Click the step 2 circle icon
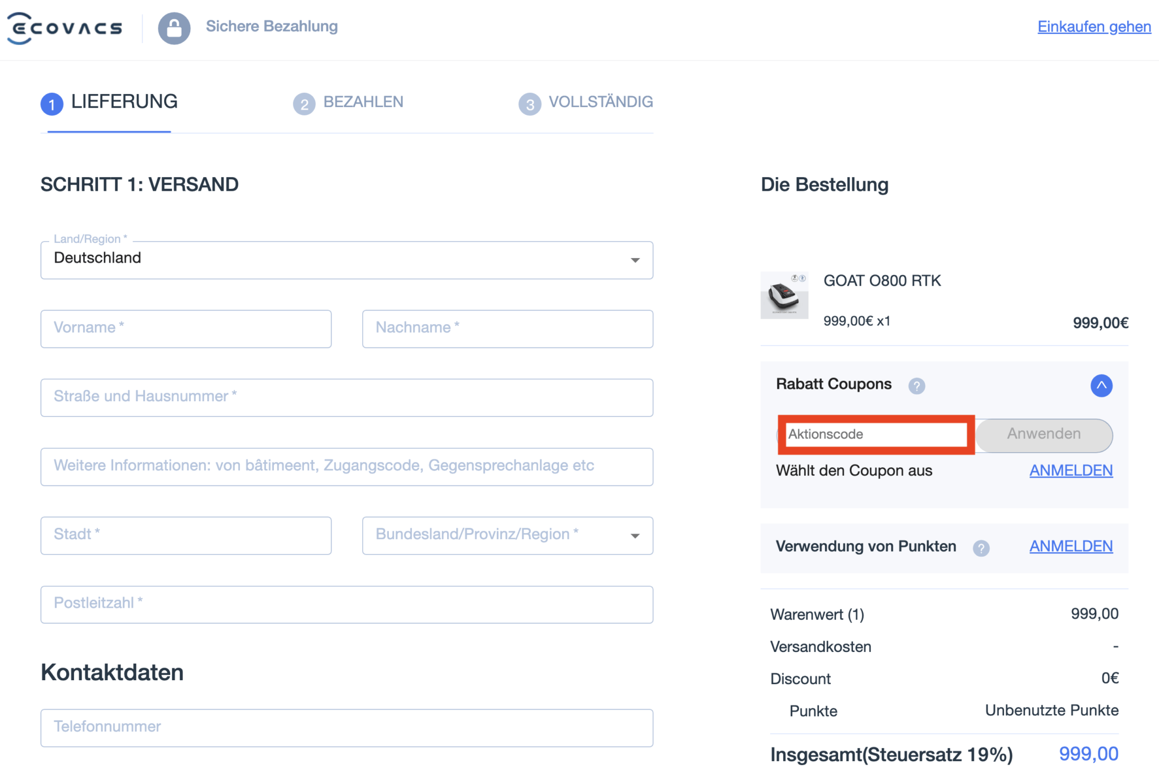The height and width of the screenshot is (769, 1159). (304, 104)
